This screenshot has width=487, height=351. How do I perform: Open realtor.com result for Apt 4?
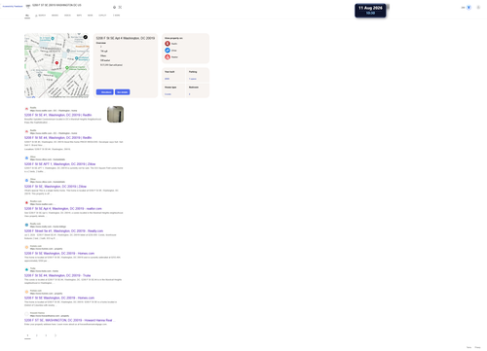click(63, 209)
